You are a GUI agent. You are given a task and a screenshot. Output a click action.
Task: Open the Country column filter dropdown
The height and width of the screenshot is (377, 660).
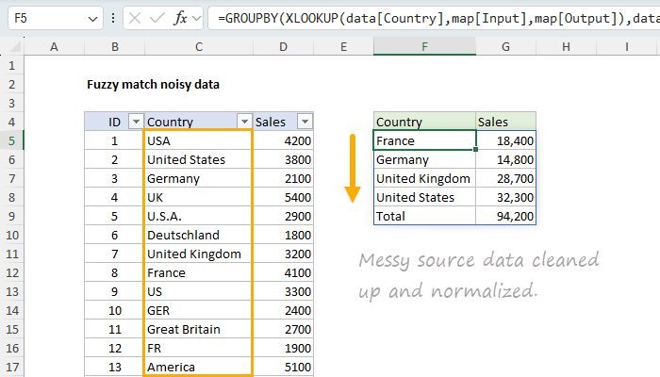tap(244, 122)
